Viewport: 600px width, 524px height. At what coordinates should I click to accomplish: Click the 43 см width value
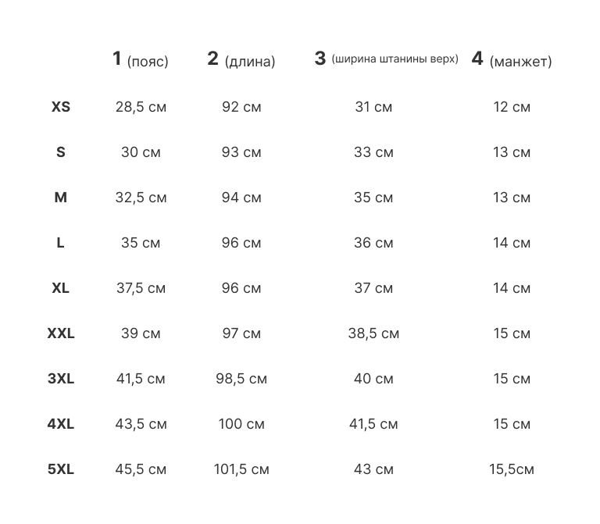pyautogui.click(x=373, y=469)
